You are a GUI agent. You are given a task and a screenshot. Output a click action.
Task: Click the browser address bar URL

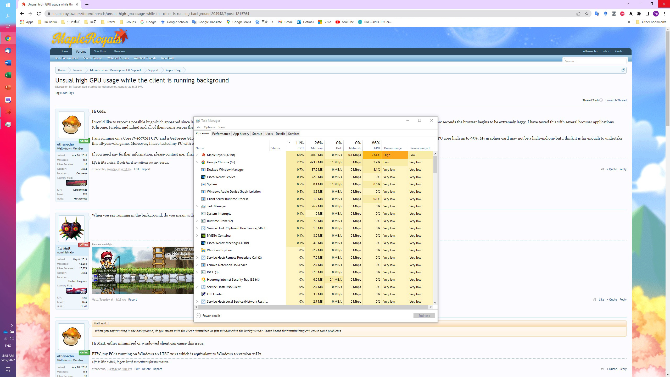point(151,14)
